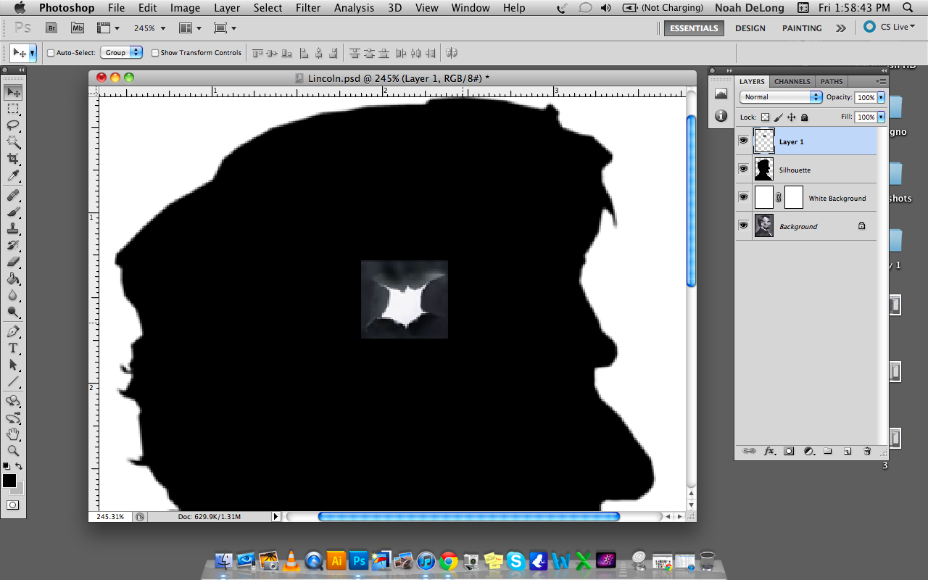Screen dimensions: 928x580
Task: Open the Layer menu
Action: pos(227,8)
